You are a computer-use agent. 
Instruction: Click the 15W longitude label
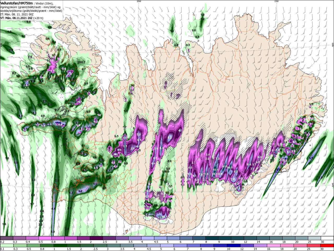pos(276,1)
